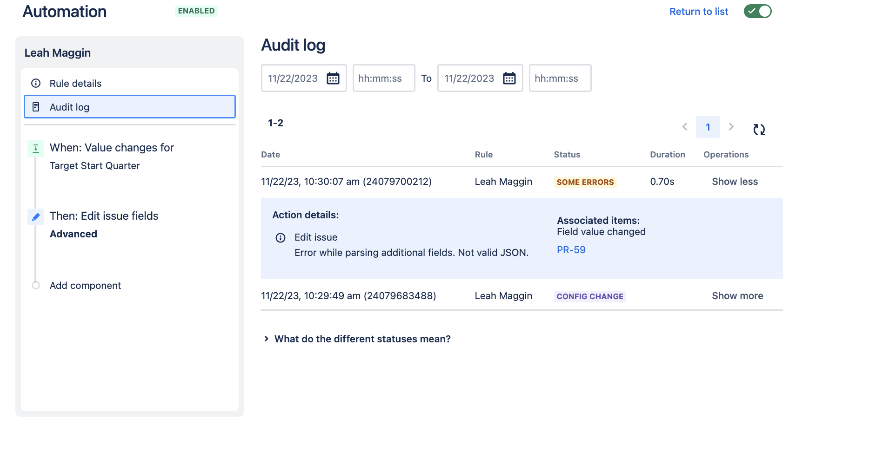Click the CONFIG CHANGE status badge
Viewport: 896px width, 471px height.
(589, 296)
